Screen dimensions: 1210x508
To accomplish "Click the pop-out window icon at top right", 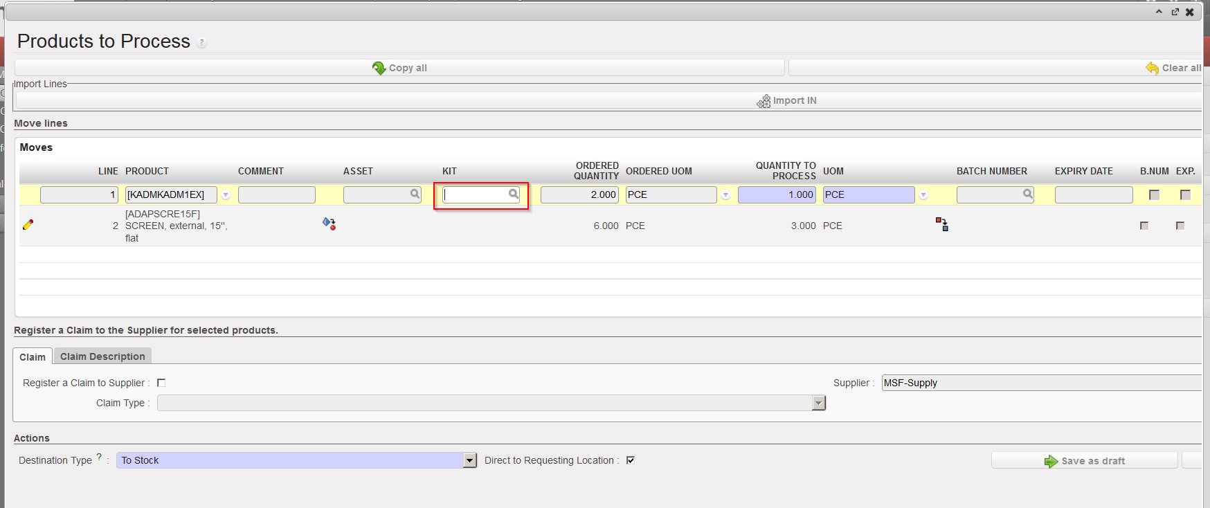I will click(x=1175, y=12).
